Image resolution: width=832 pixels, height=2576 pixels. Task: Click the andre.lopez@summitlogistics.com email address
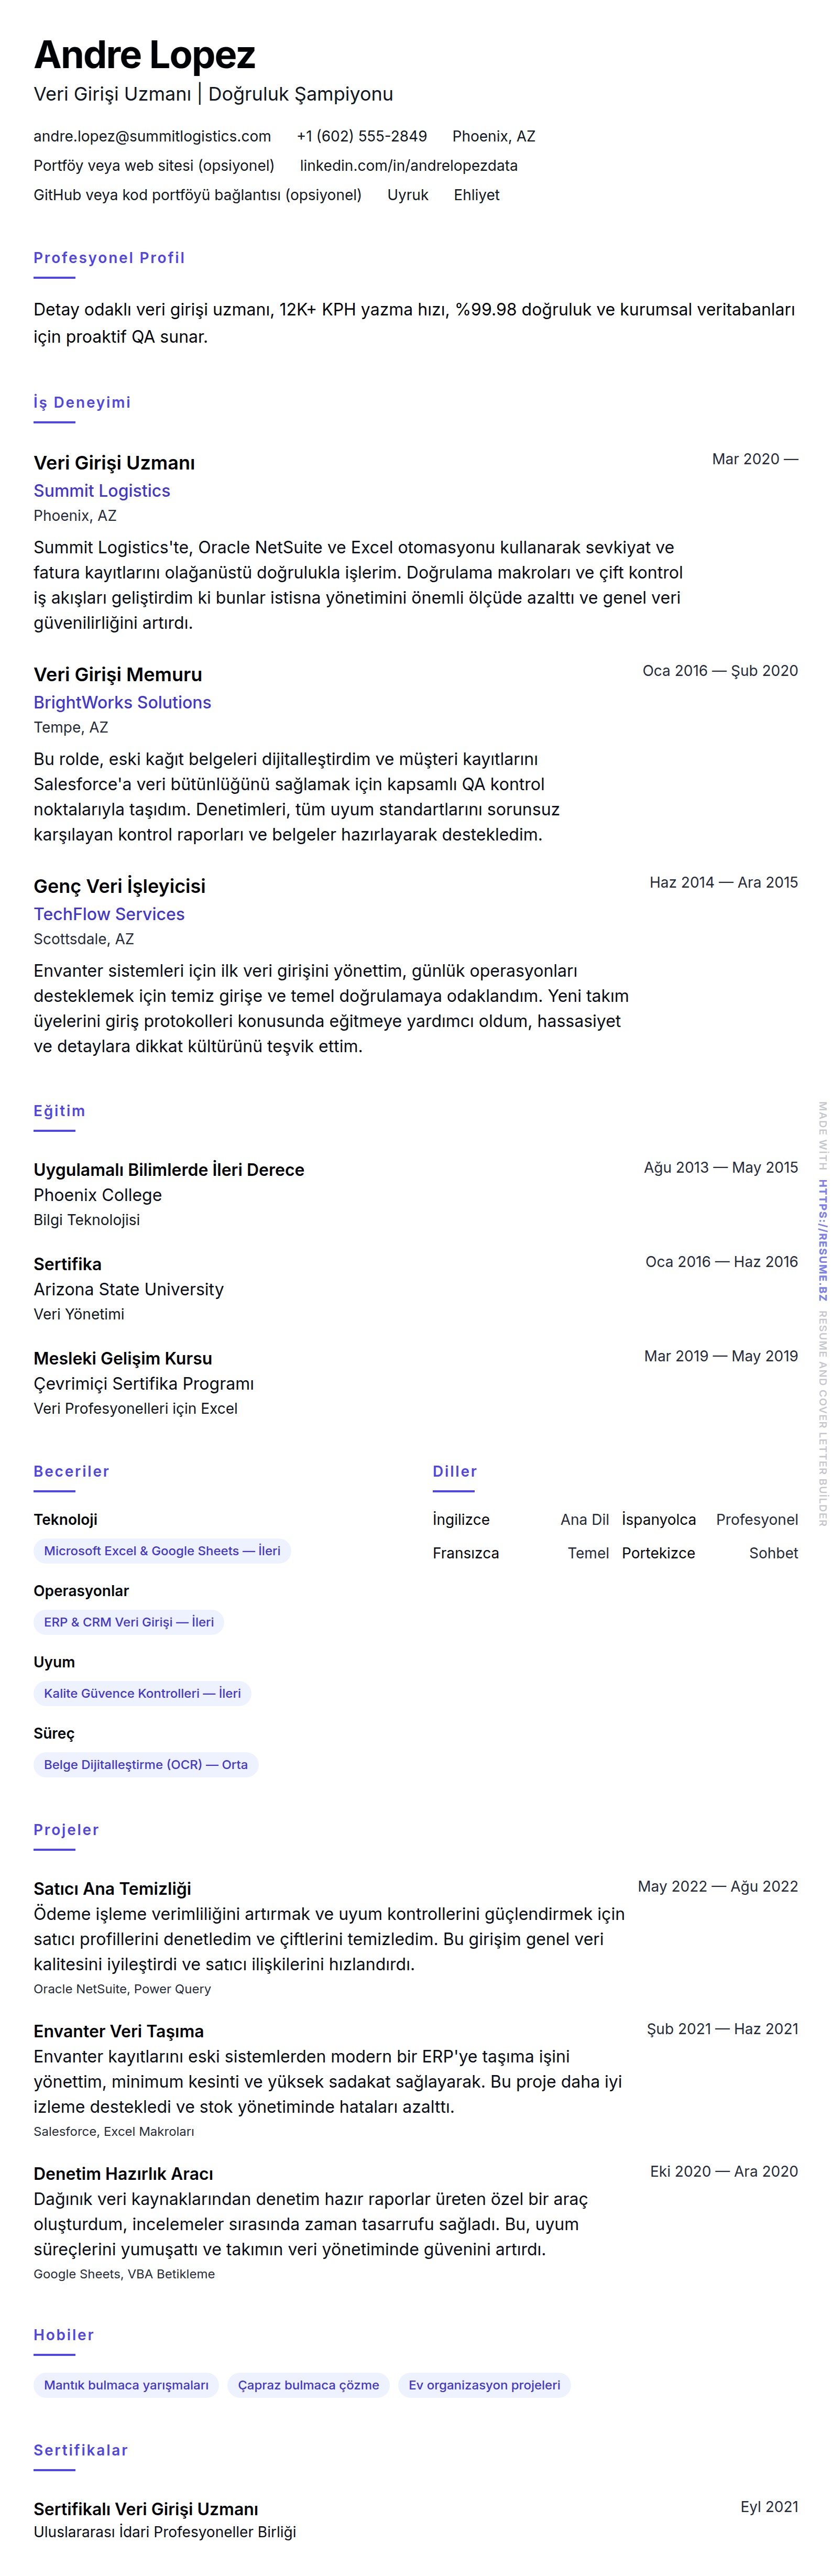click(x=152, y=136)
